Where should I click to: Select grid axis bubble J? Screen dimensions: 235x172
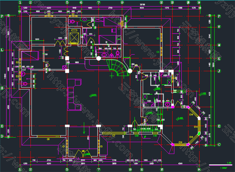tap(219, 71)
